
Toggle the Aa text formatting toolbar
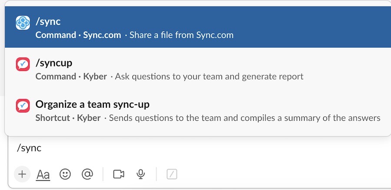[x=43, y=174]
